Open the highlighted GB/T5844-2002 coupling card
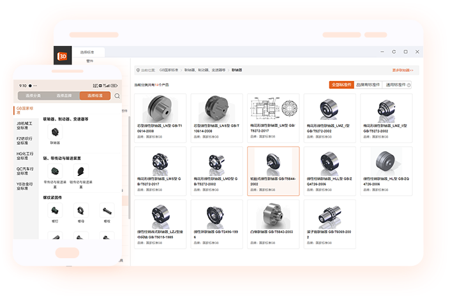The width and height of the screenshot is (450, 299). 273,171
